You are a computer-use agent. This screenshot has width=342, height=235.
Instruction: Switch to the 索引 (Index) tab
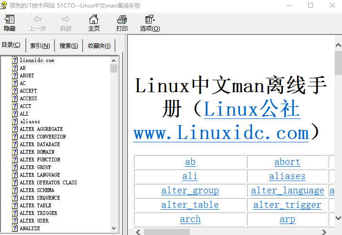pos(40,46)
